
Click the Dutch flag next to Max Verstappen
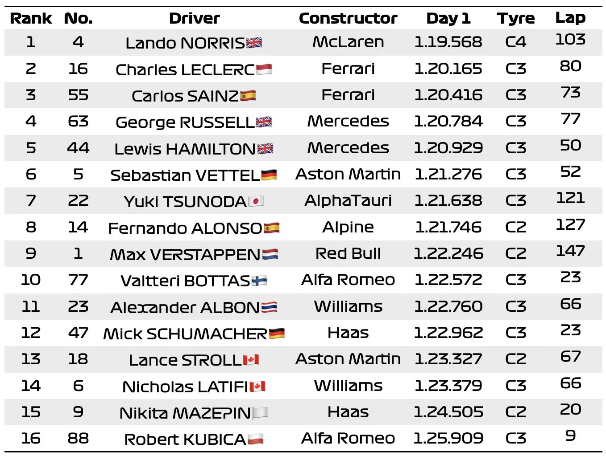click(270, 254)
